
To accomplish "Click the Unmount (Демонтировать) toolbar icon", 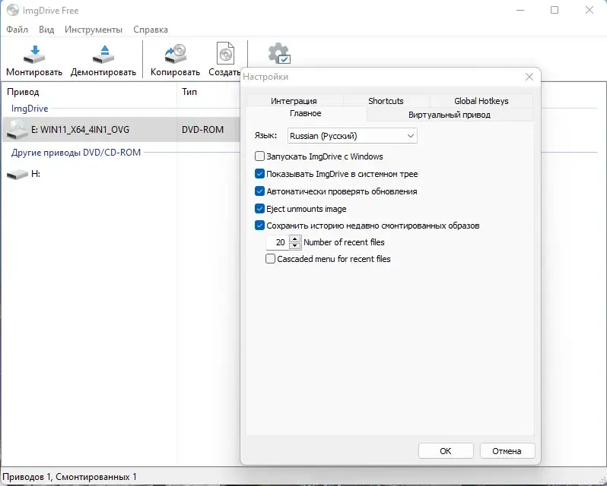I will (103, 55).
